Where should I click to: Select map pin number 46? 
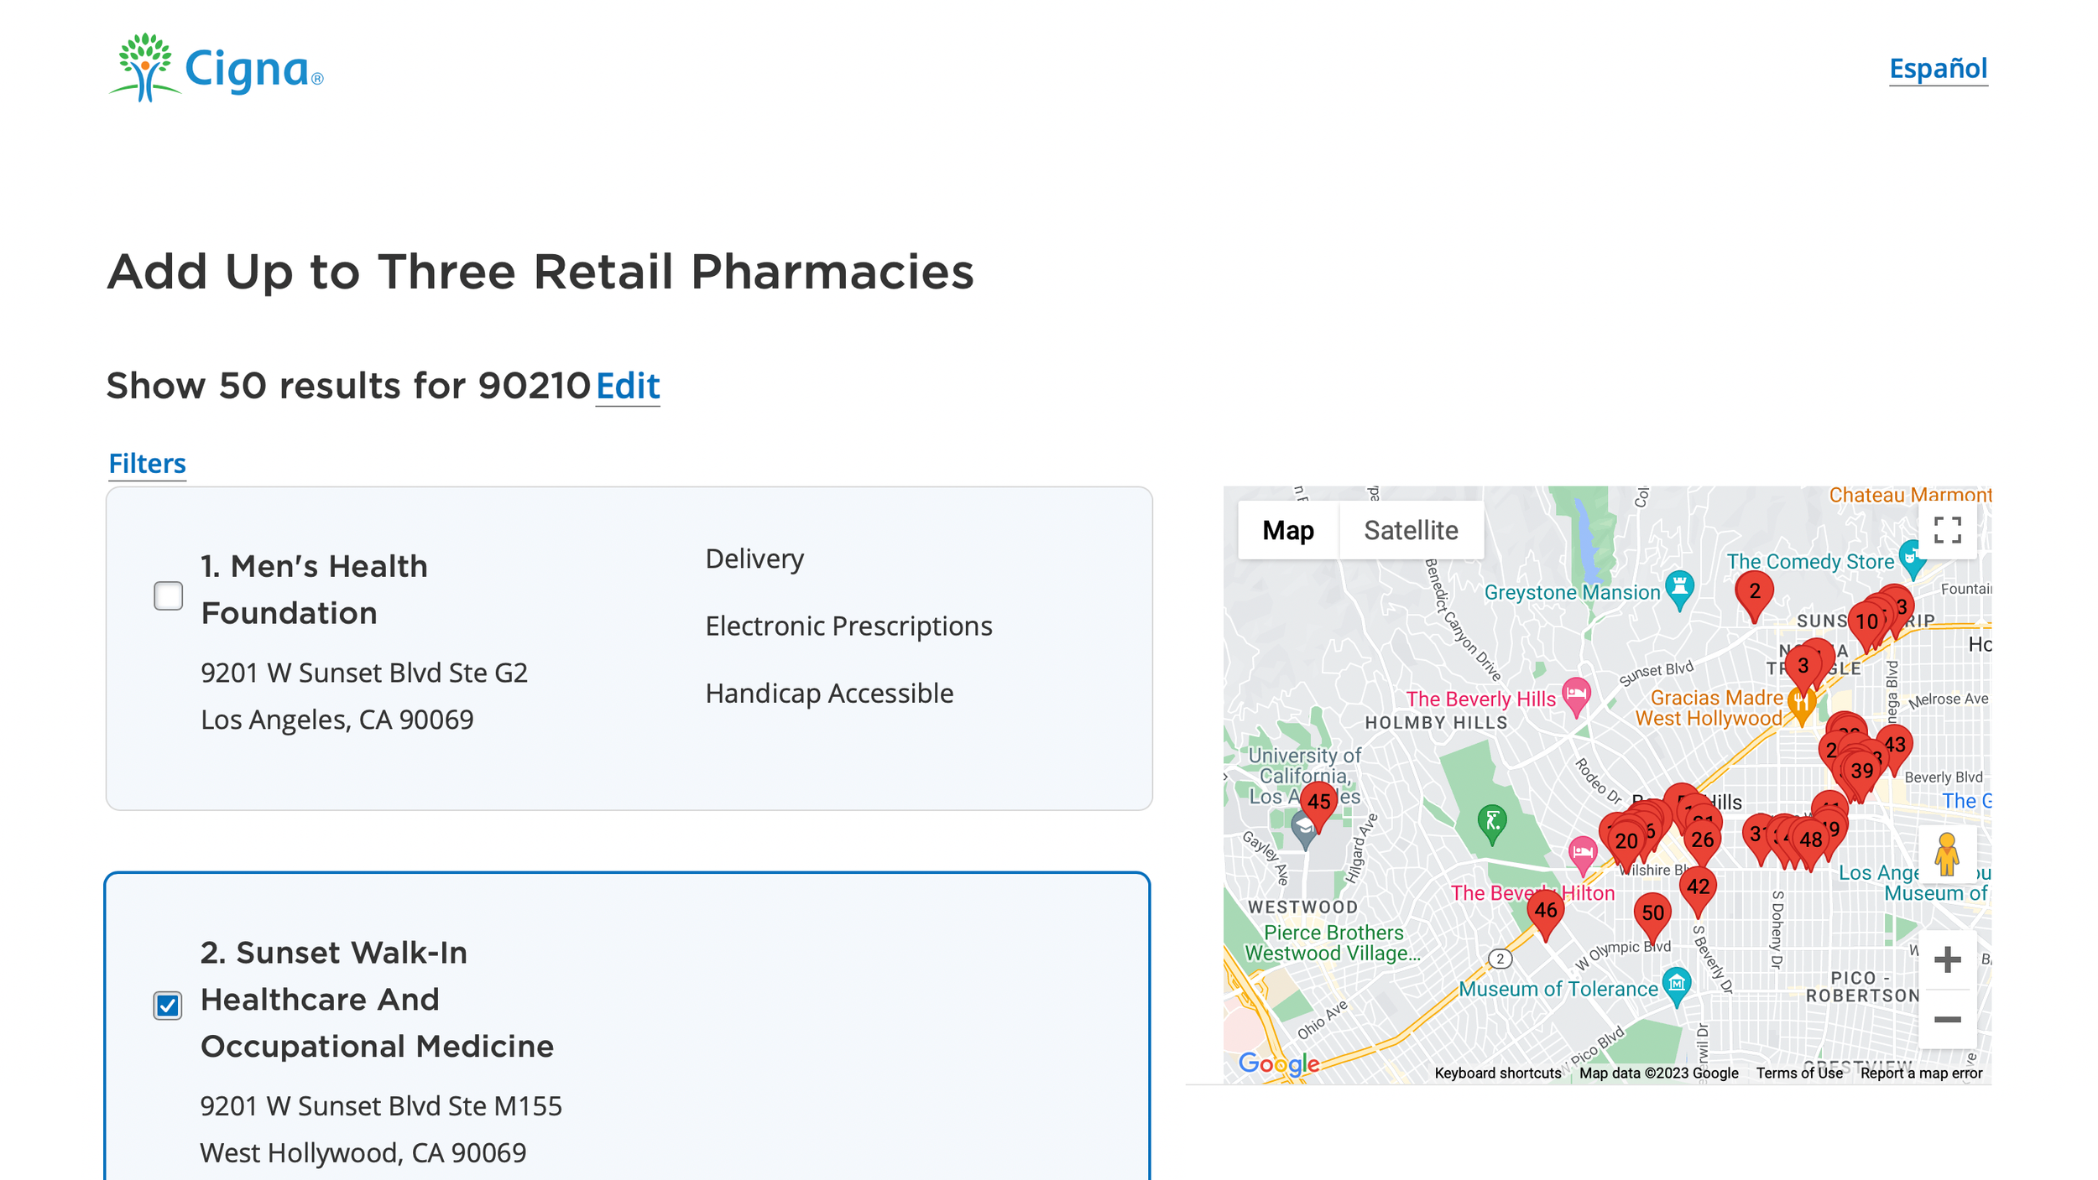coord(1546,912)
